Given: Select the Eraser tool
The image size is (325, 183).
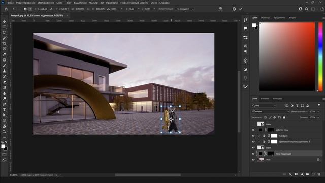Looking at the screenshot, I should coord(4,82).
